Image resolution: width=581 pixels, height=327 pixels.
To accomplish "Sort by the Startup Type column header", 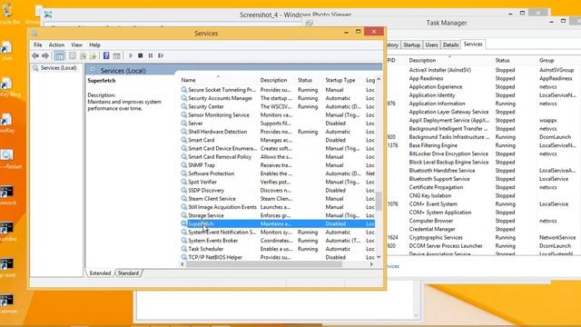I will (340, 80).
